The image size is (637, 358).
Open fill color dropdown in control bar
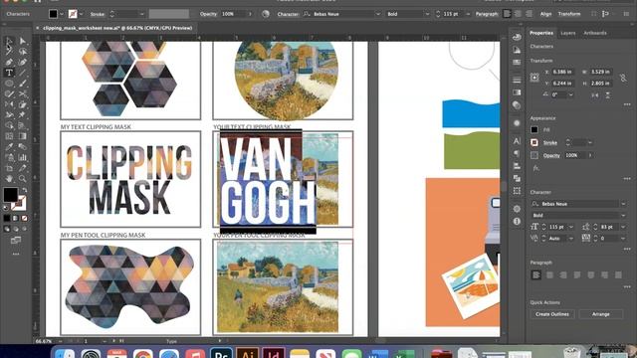click(62, 14)
